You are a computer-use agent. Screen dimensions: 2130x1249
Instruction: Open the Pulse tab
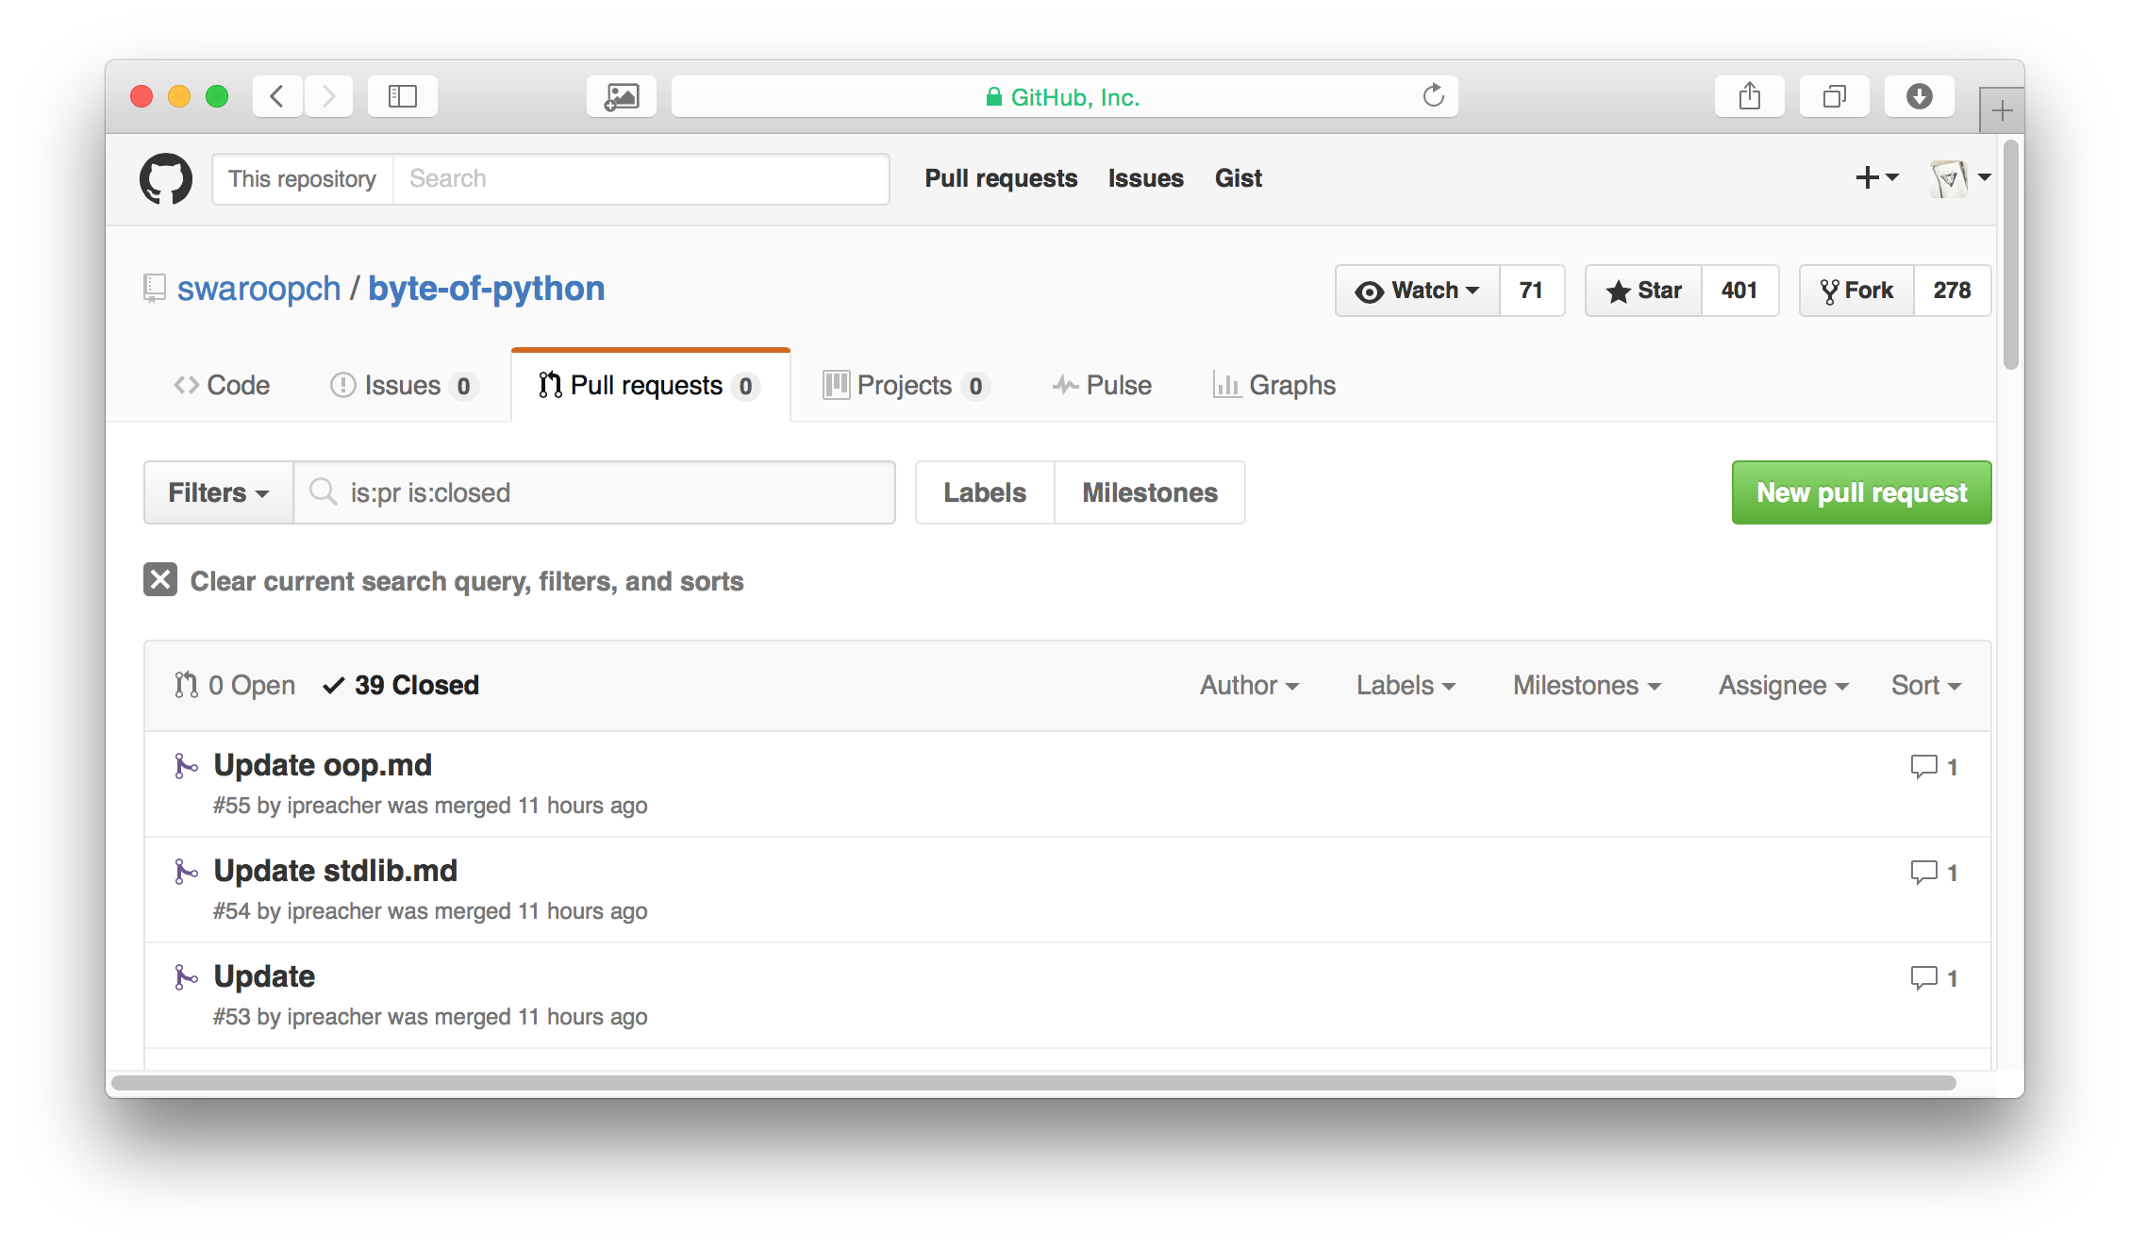(x=1102, y=385)
